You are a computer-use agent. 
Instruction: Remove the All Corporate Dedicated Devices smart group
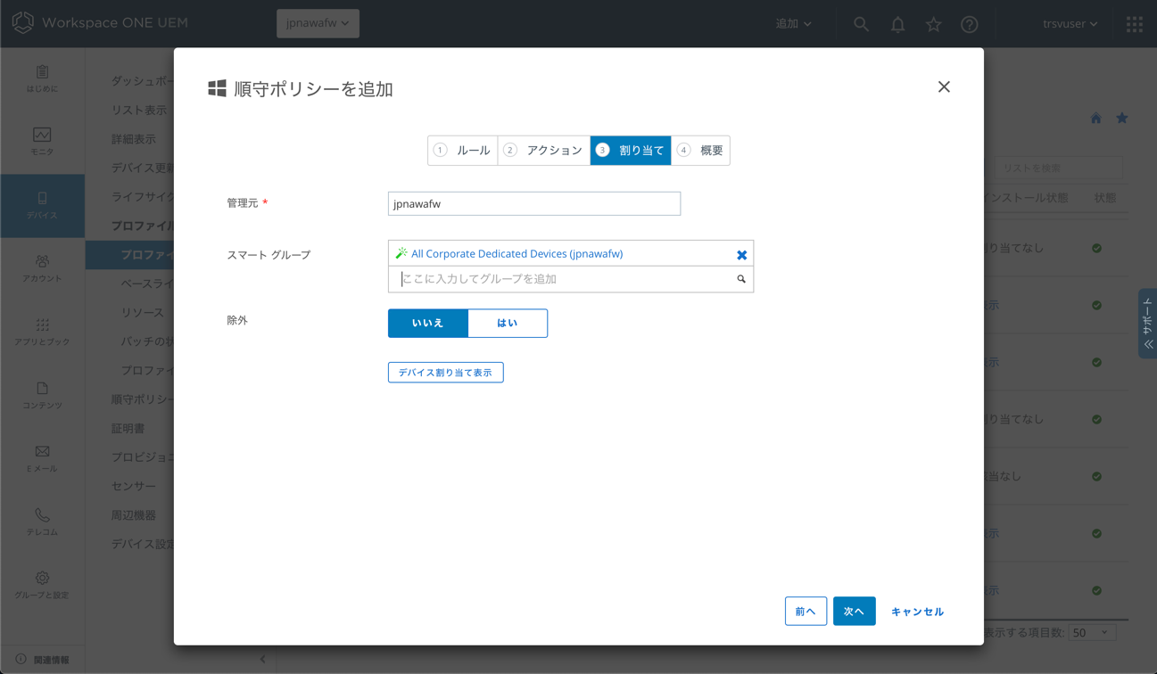coord(741,255)
